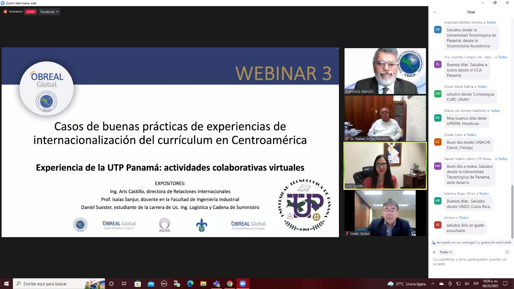
Task: Open Microsoft Store from the taskbar
Action: click(x=137, y=284)
